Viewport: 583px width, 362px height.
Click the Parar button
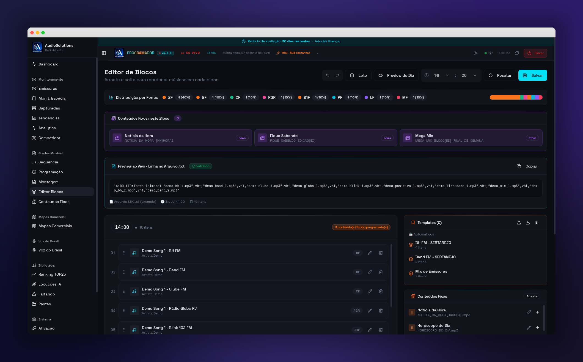click(535, 53)
